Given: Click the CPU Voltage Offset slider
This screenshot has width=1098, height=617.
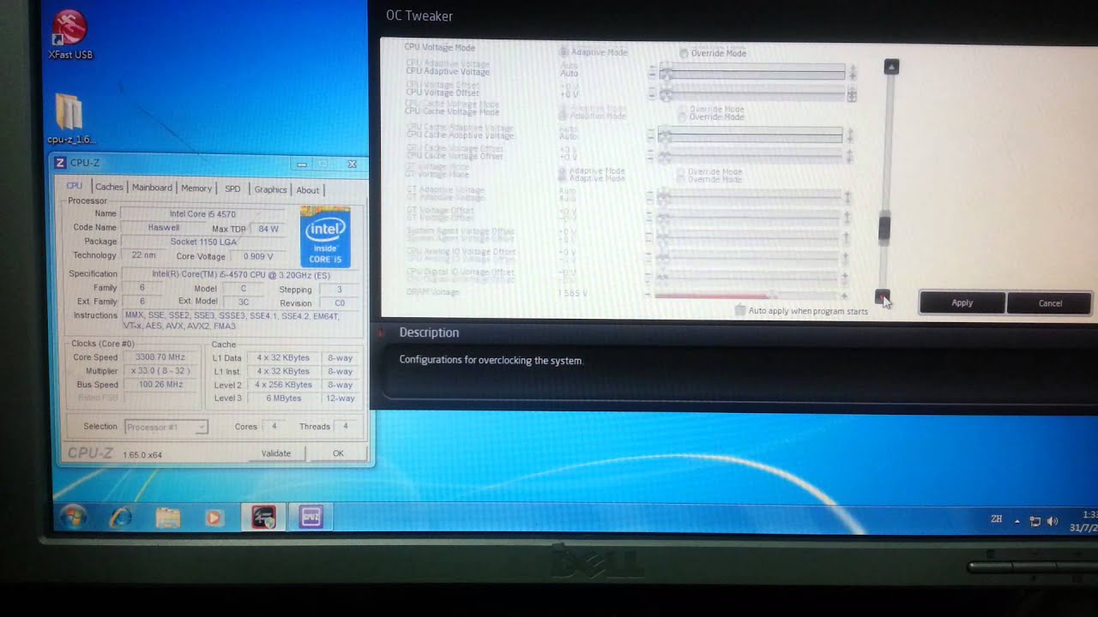Looking at the screenshot, I should tap(752, 94).
